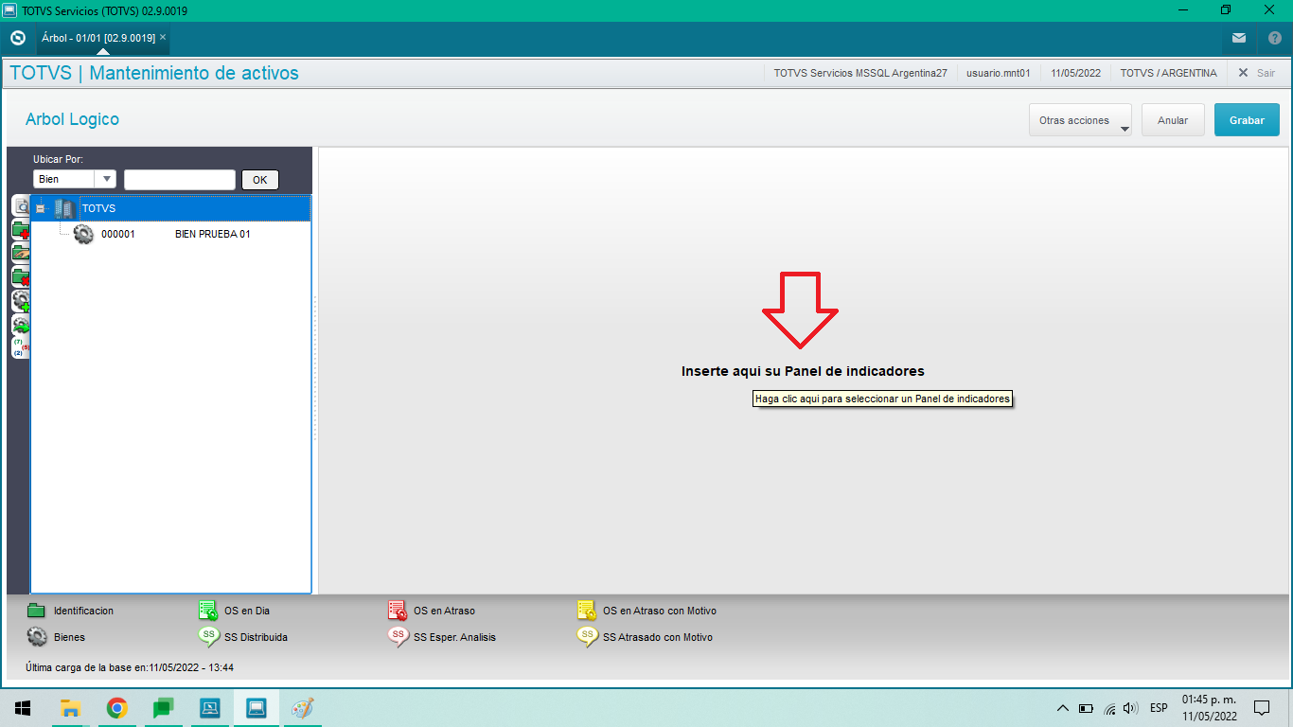1293x727 pixels.
Task: Click the yellow OS en Atraso con Motivo icon
Action: click(587, 611)
